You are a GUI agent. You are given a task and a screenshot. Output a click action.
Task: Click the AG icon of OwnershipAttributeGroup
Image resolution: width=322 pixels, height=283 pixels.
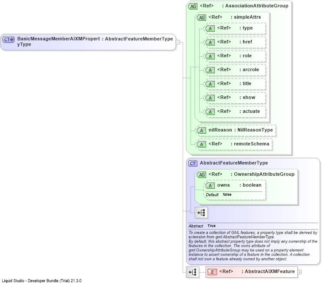click(201, 175)
